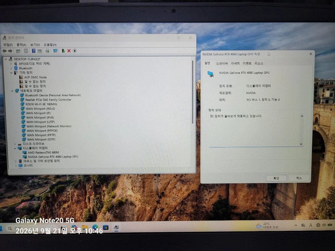This screenshot has height=251, width=335.
Task: Click the red X uninstall device icon
Action: point(69,51)
